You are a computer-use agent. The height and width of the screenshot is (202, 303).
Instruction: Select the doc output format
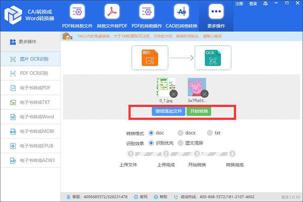click(x=151, y=133)
